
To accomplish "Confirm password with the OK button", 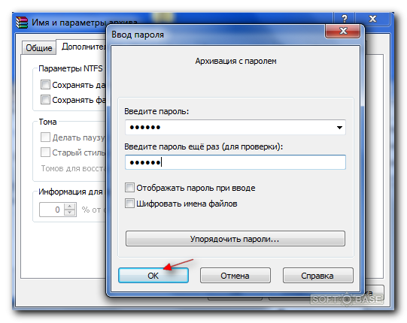I will 153,276.
